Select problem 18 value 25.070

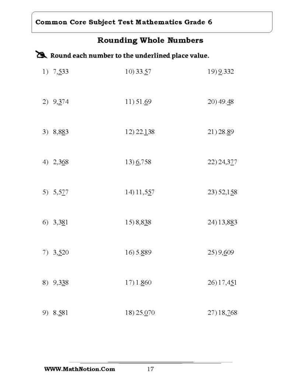[x=145, y=313]
